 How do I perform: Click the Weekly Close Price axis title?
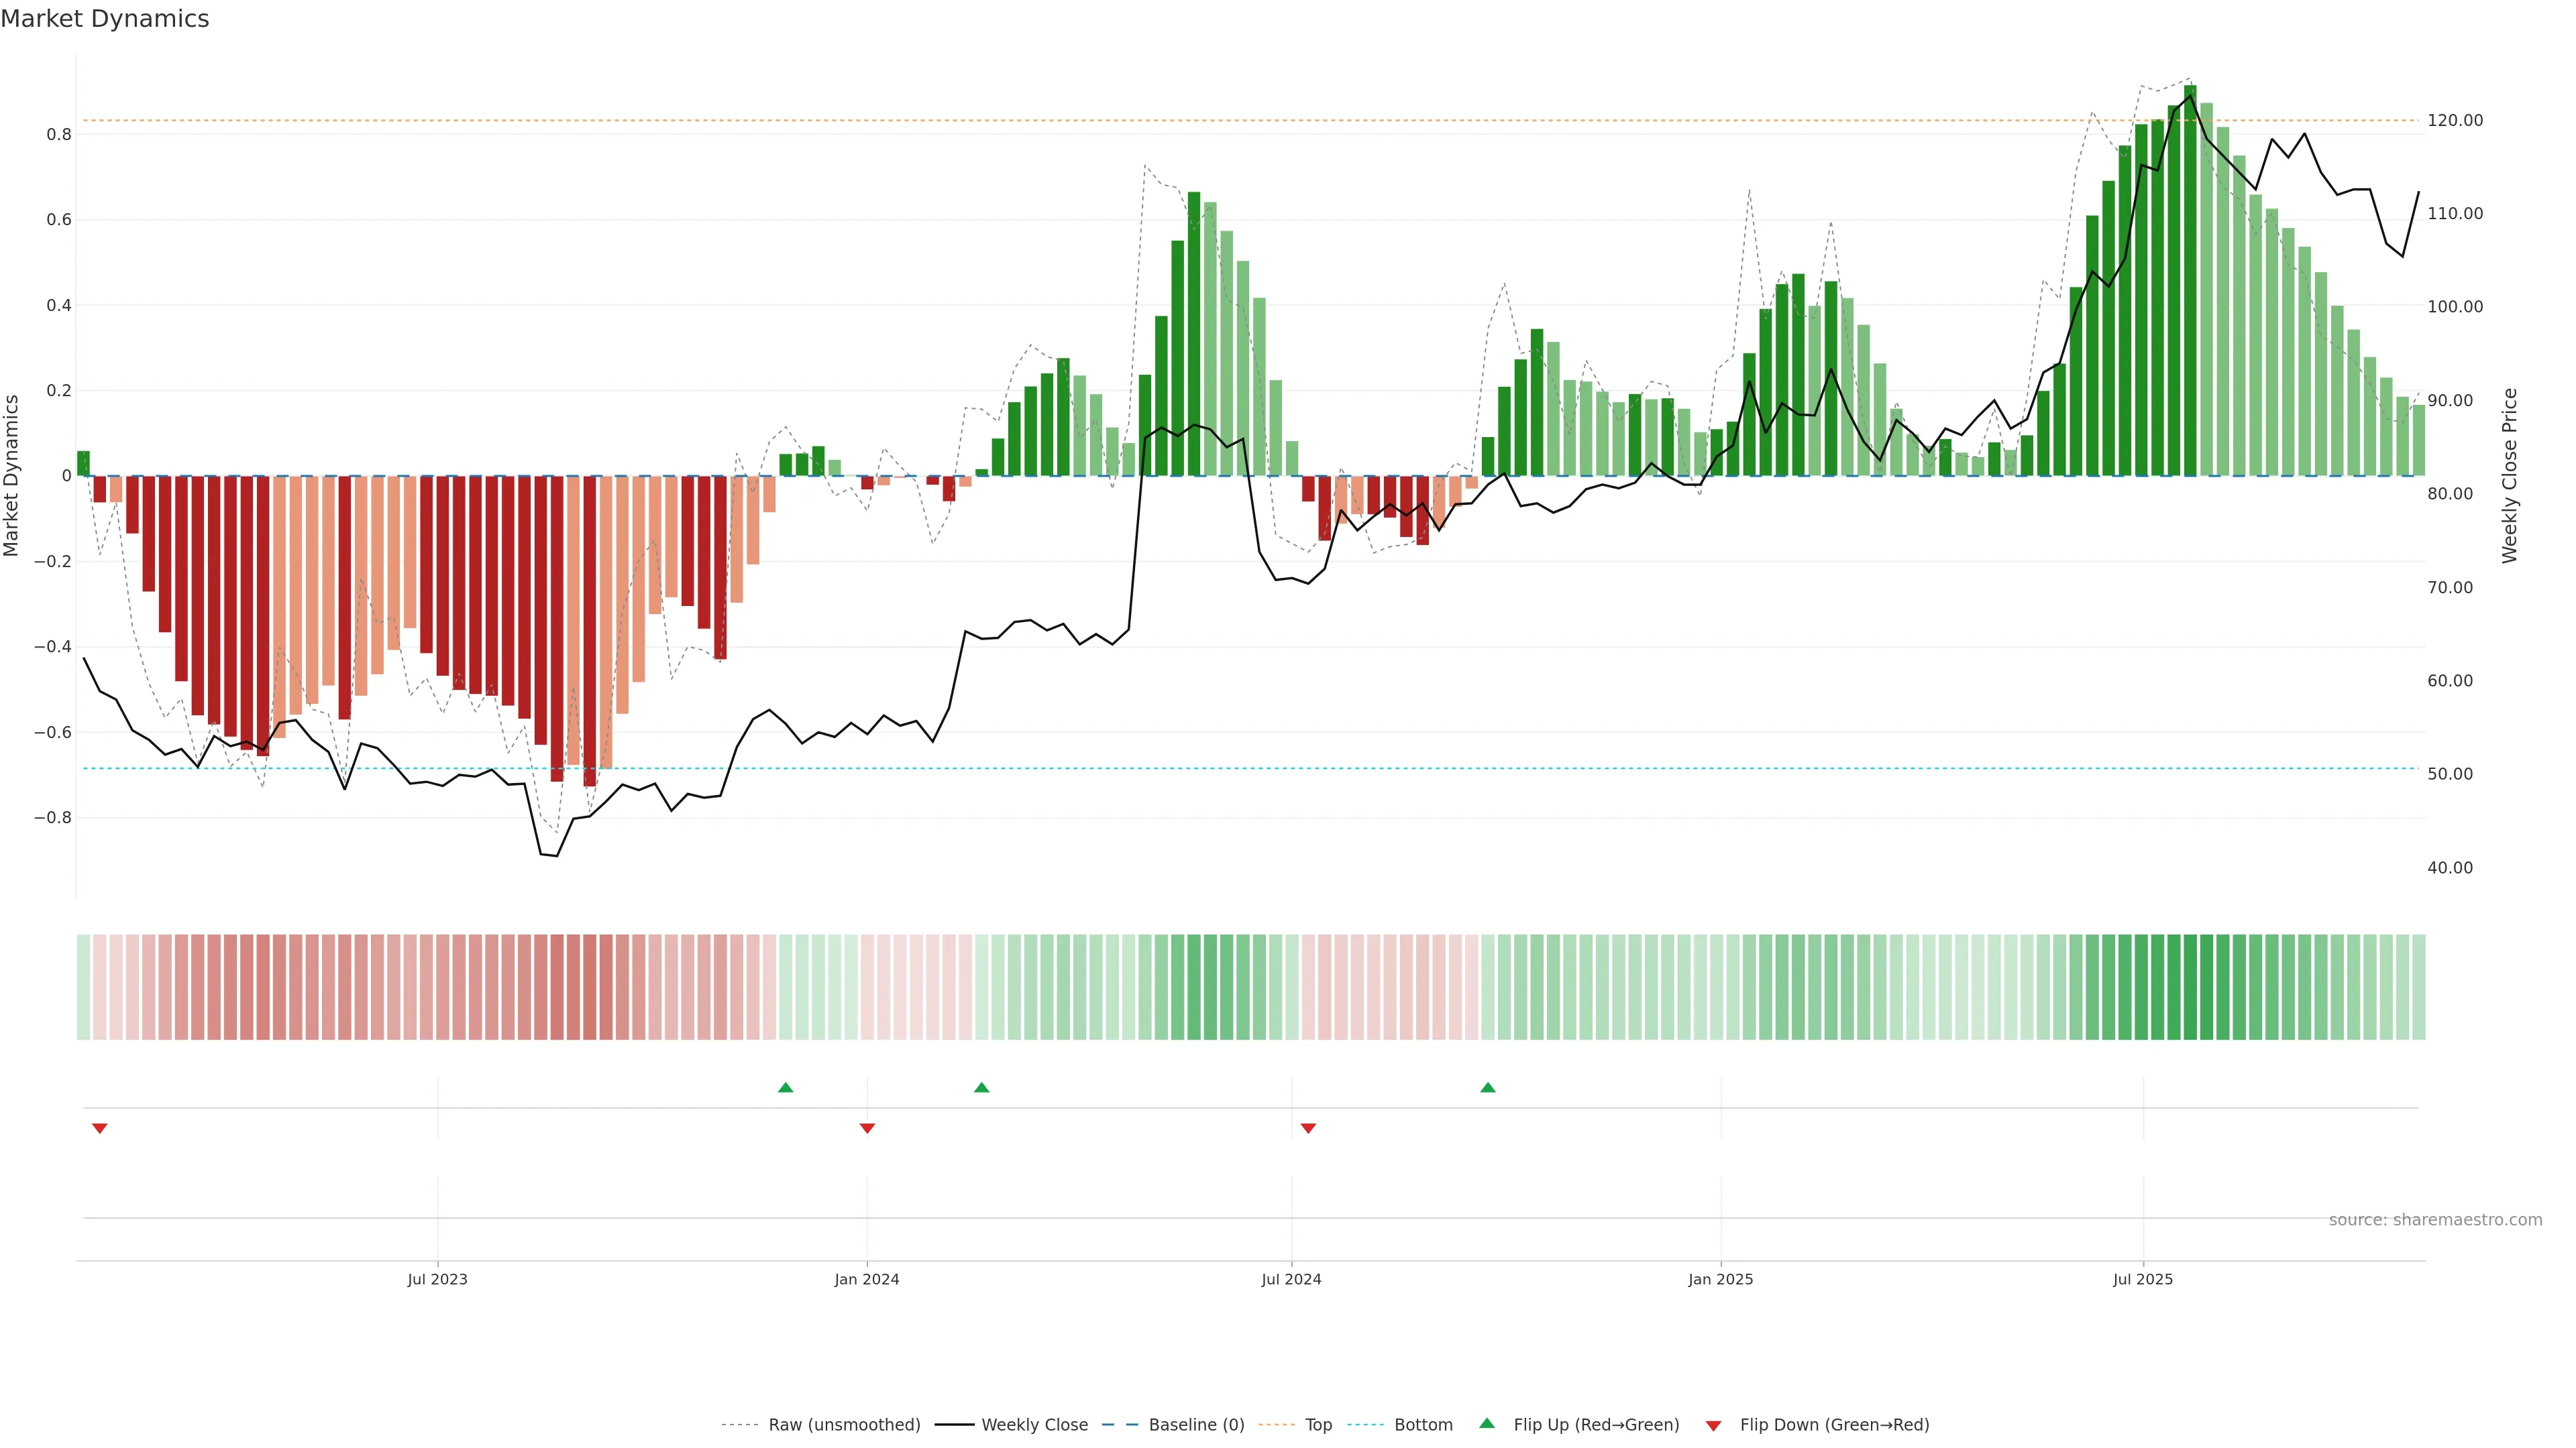[x=2509, y=476]
